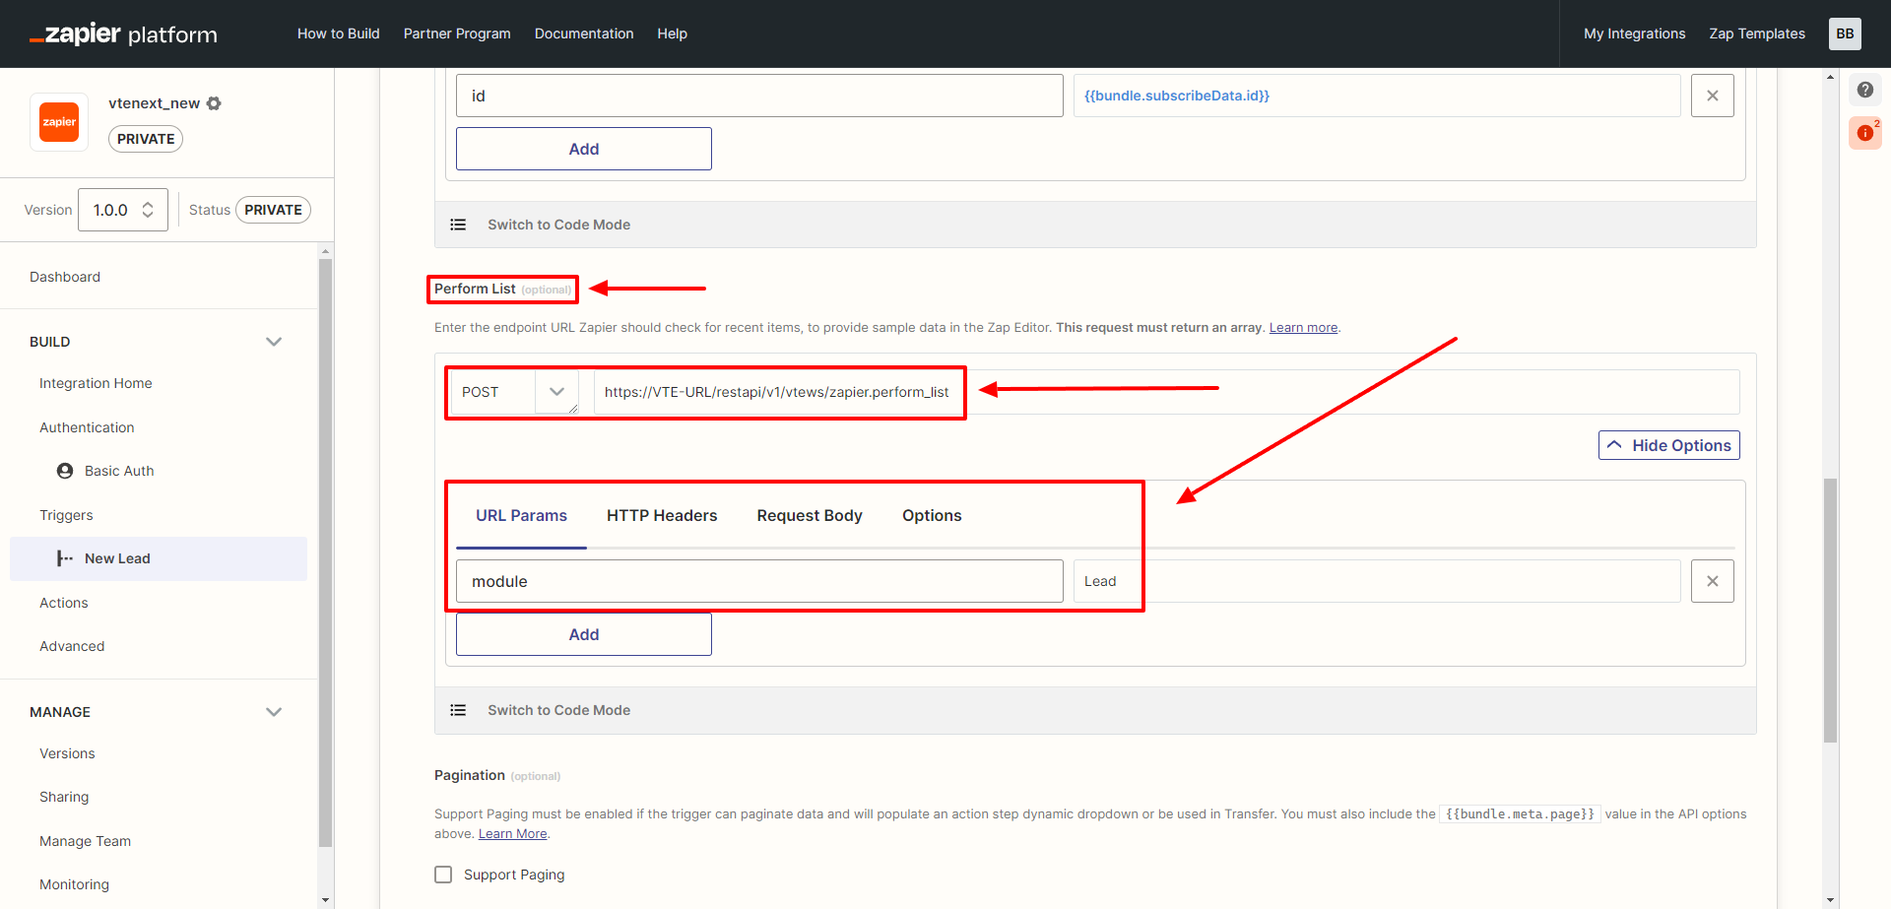The height and width of the screenshot is (909, 1891).
Task: Click the orange Zapier integration icon
Action: (59, 122)
